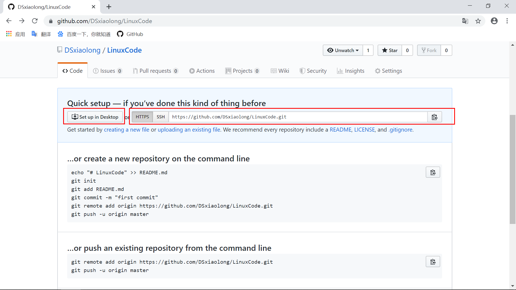Image resolution: width=516 pixels, height=290 pixels.
Task: Click the Set up in Desktop button
Action: [x=95, y=117]
